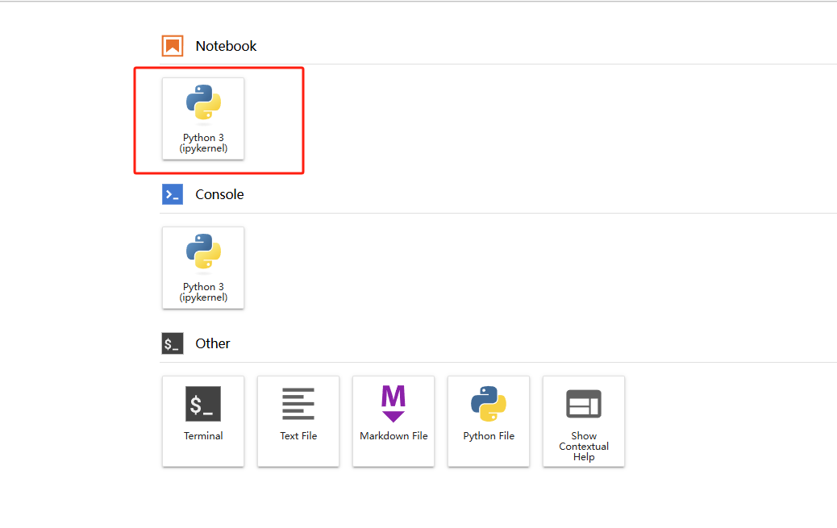Click the Terminal icon with the dollar prompt

[x=203, y=404]
